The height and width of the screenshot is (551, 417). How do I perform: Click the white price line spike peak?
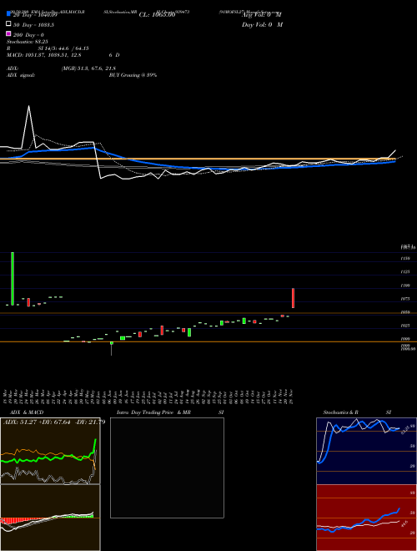tap(29, 106)
